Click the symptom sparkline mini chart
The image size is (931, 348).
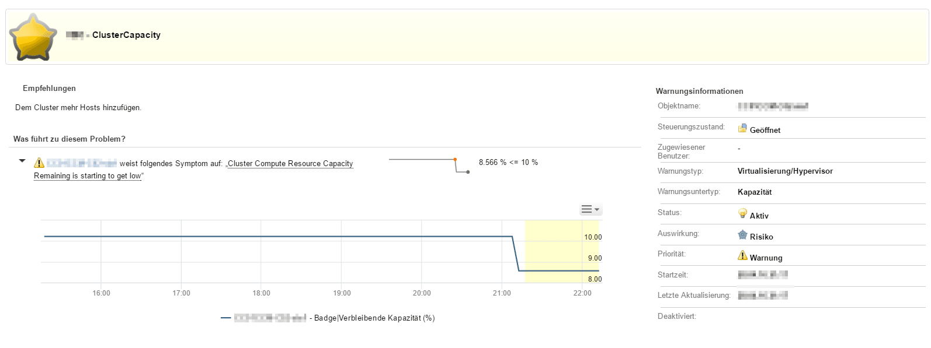pyautogui.click(x=429, y=165)
